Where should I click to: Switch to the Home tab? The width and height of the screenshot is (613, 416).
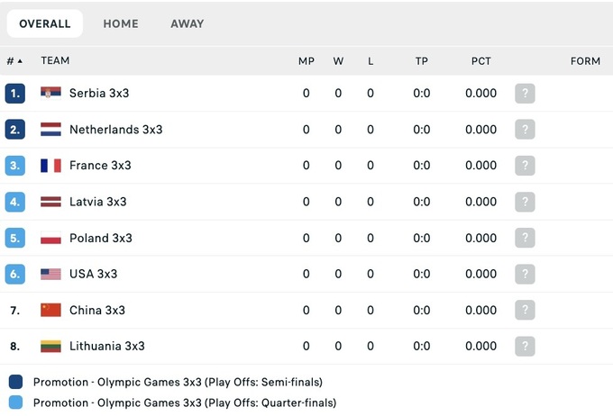121,23
